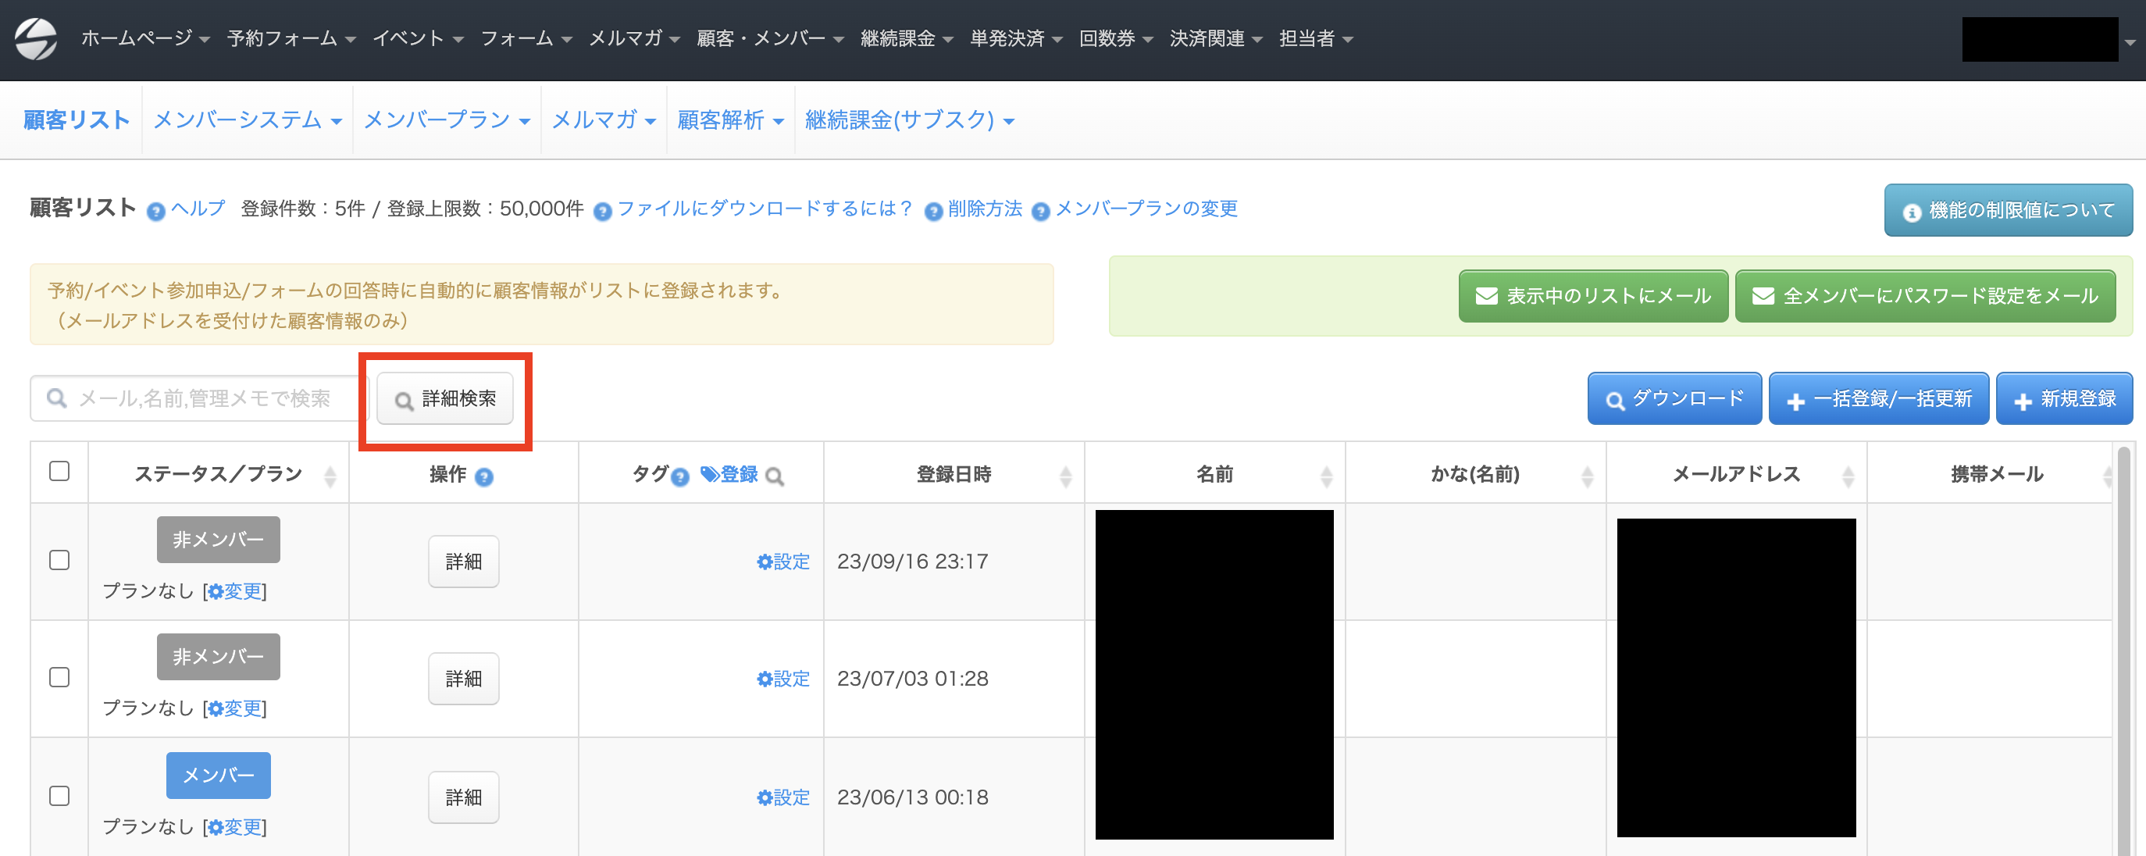
Task: Click the site logo icon in top bar
Action: [x=36, y=39]
